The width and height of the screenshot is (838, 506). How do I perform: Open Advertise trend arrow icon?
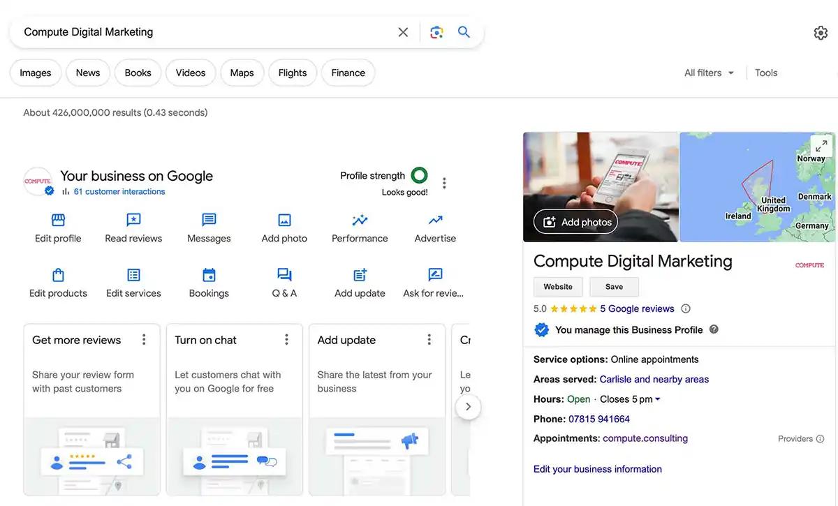(x=435, y=221)
